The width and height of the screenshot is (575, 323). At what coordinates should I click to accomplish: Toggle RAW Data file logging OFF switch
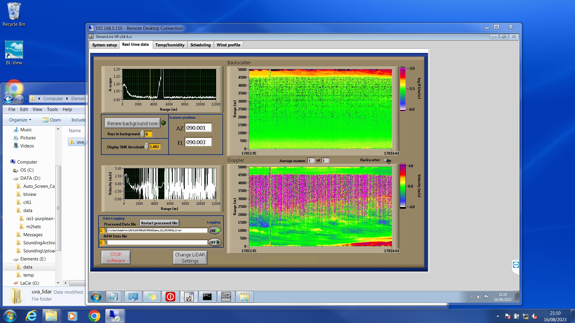point(215,242)
